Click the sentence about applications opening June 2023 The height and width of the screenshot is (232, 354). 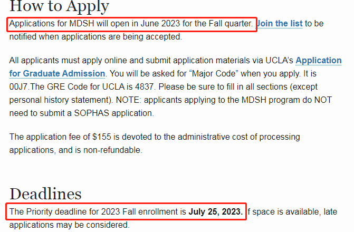point(131,24)
